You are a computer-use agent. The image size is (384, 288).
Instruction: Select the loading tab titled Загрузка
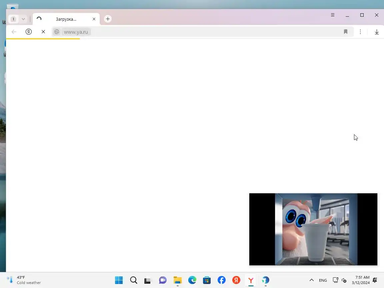[x=66, y=19]
